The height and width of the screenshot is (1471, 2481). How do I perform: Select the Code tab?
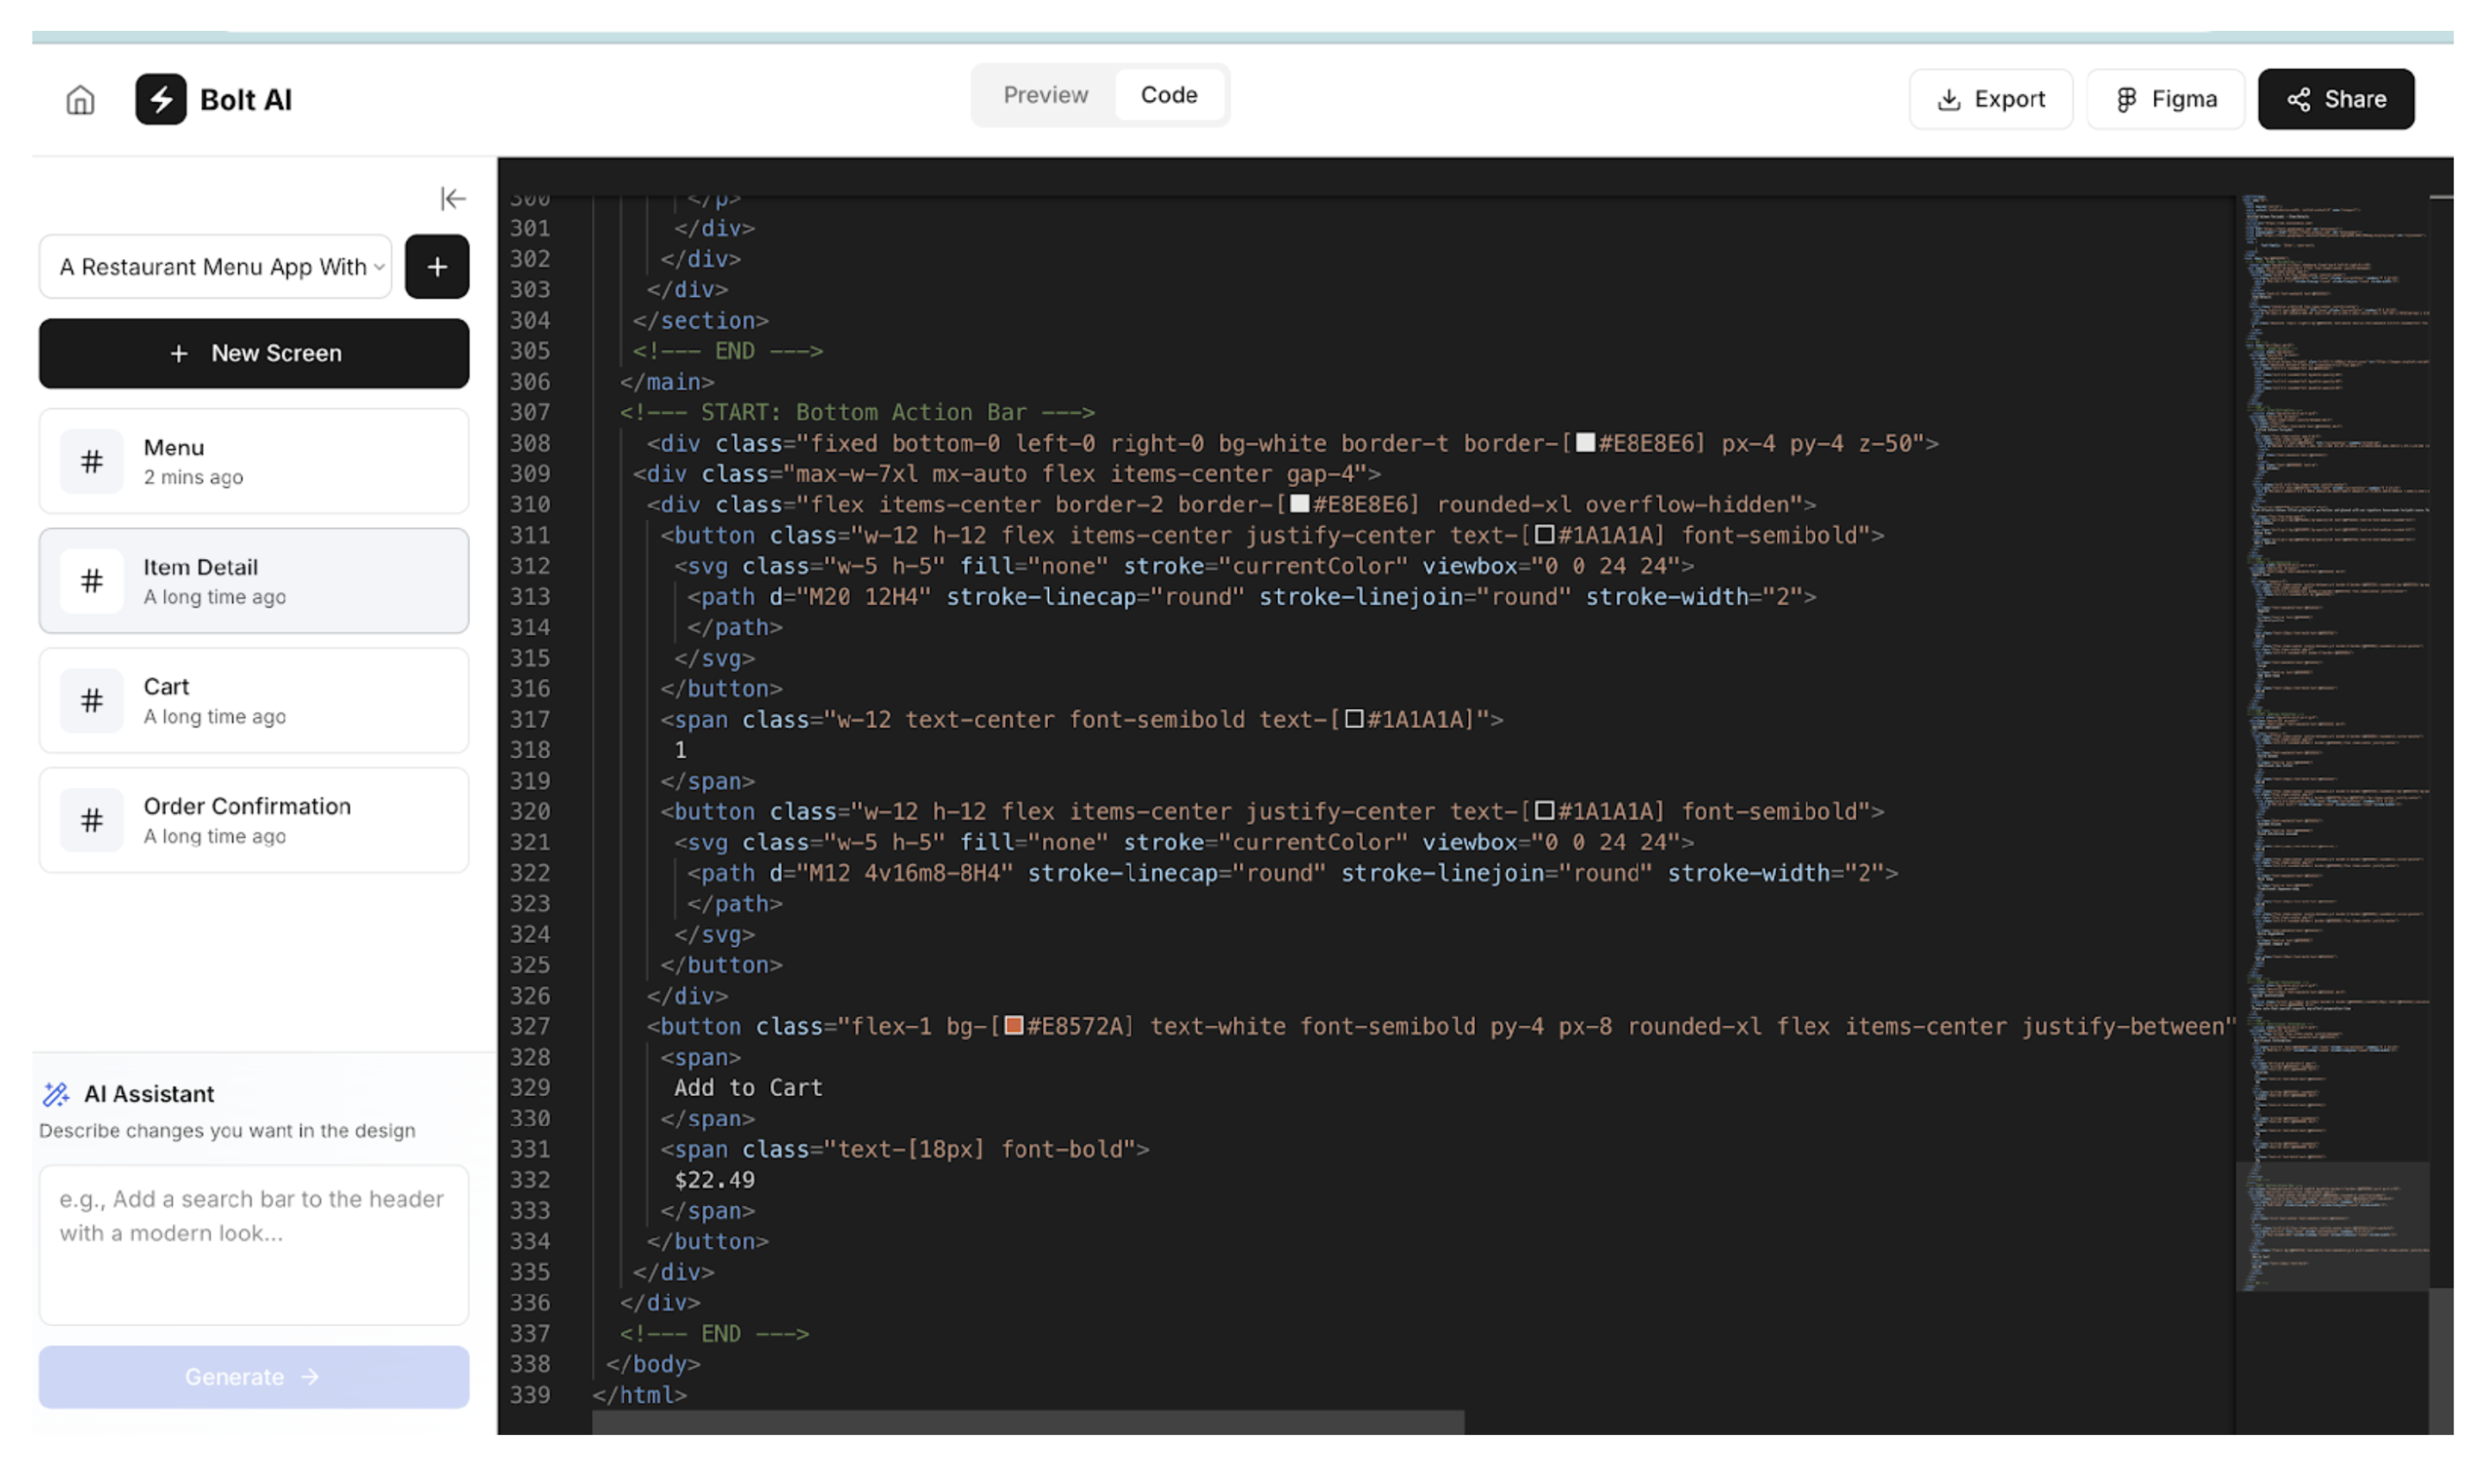tap(1168, 95)
